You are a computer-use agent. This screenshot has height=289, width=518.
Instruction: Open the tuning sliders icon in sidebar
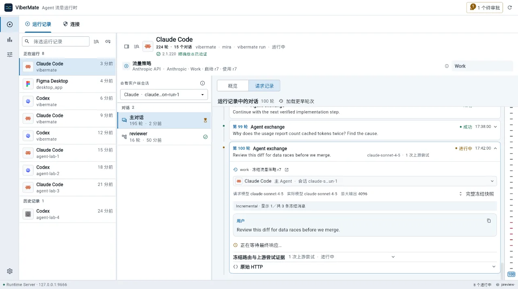tap(10, 55)
